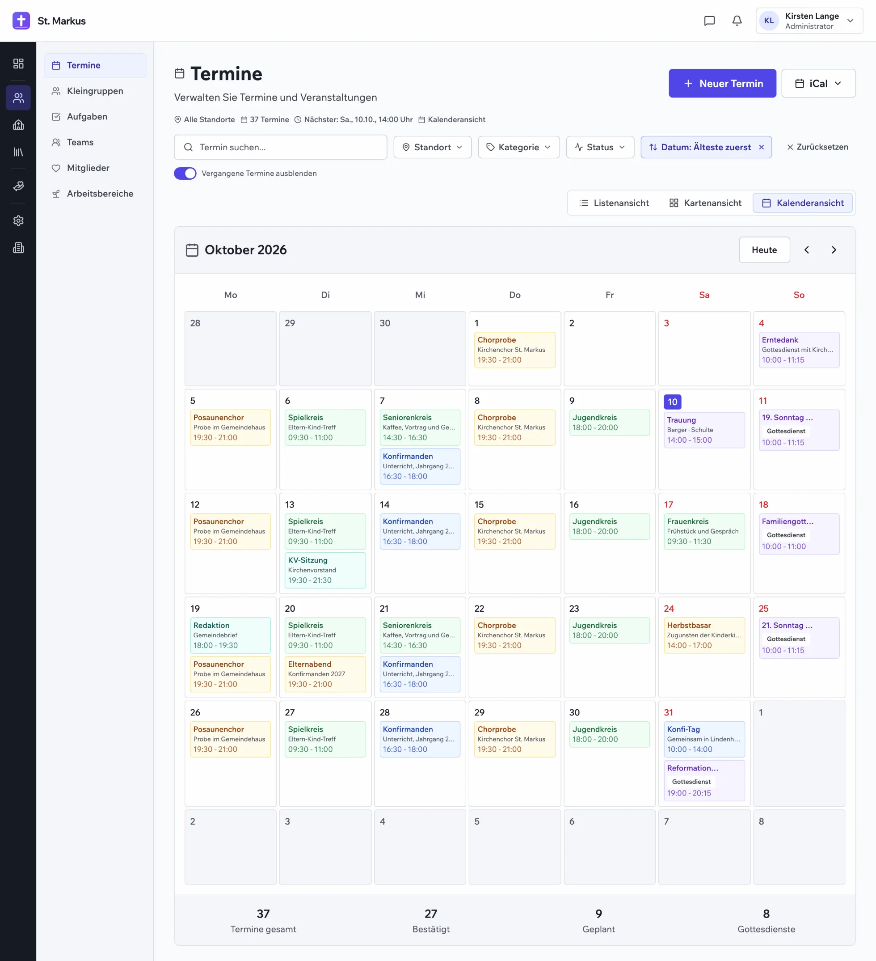Image resolution: width=876 pixels, height=961 pixels.
Task: Expand the iCal export dropdown
Action: [x=818, y=84]
